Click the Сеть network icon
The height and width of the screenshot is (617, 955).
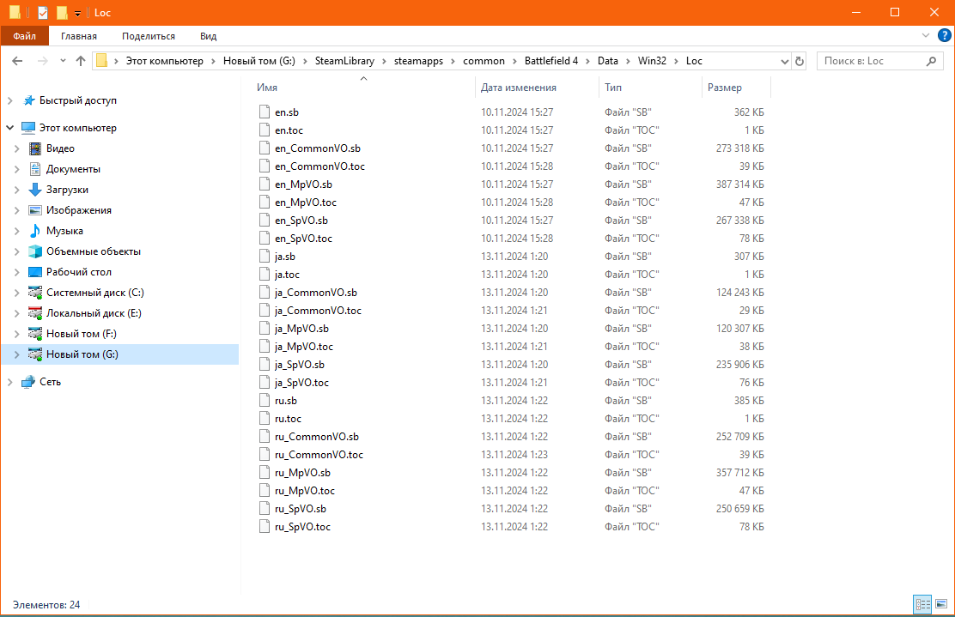click(28, 382)
